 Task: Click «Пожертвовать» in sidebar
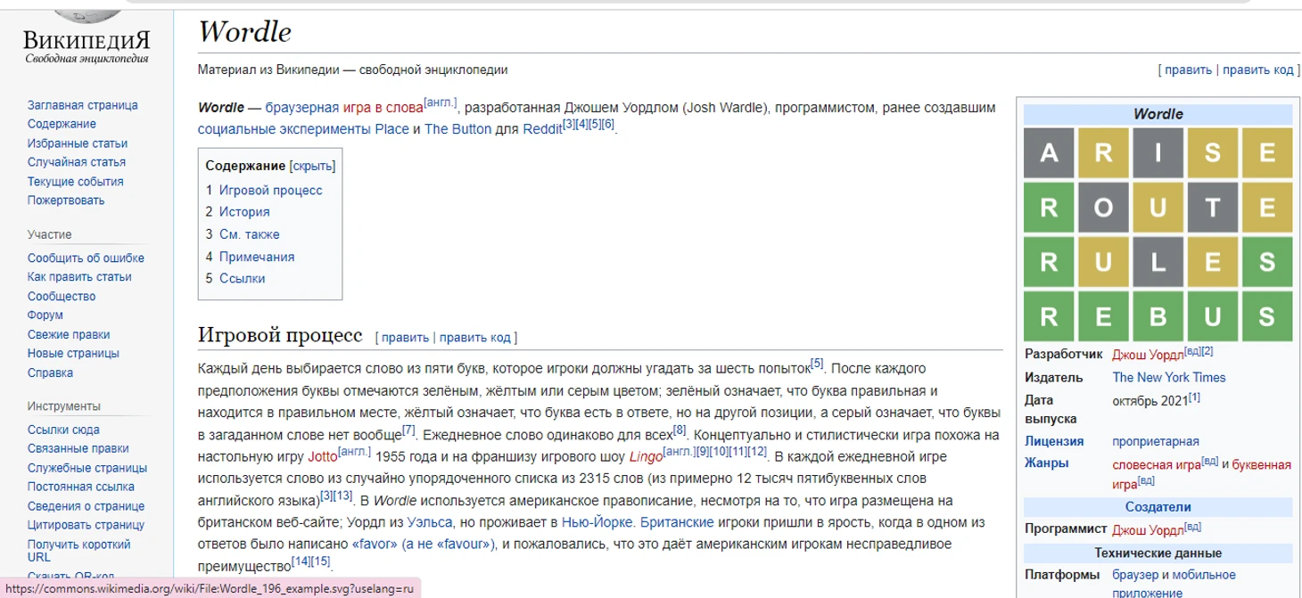66,201
